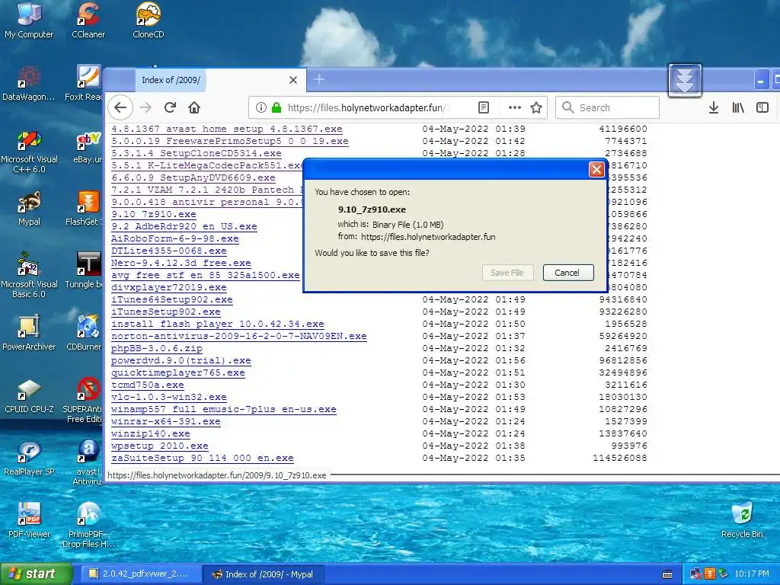
Task: Open link winzip140.exe
Action: 151,433
